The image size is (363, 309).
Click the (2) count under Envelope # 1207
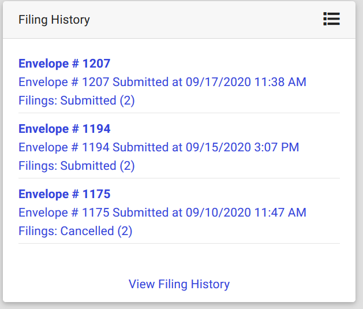[127, 100]
